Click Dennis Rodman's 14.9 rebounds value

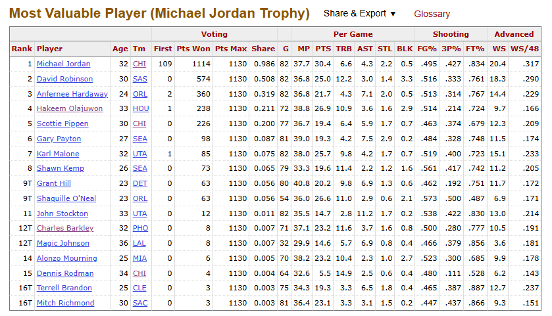(x=343, y=273)
